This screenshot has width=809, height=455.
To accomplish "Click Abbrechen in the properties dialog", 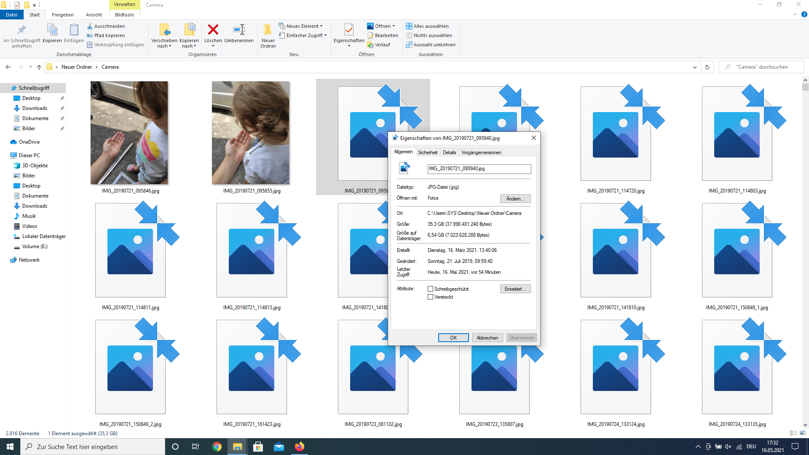I will 488,338.
